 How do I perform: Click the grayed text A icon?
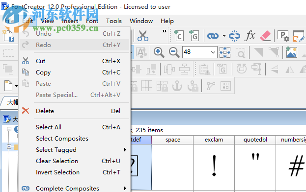[141, 52]
